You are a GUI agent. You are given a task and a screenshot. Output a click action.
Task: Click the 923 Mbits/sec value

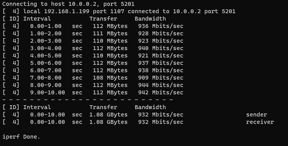click(161, 41)
